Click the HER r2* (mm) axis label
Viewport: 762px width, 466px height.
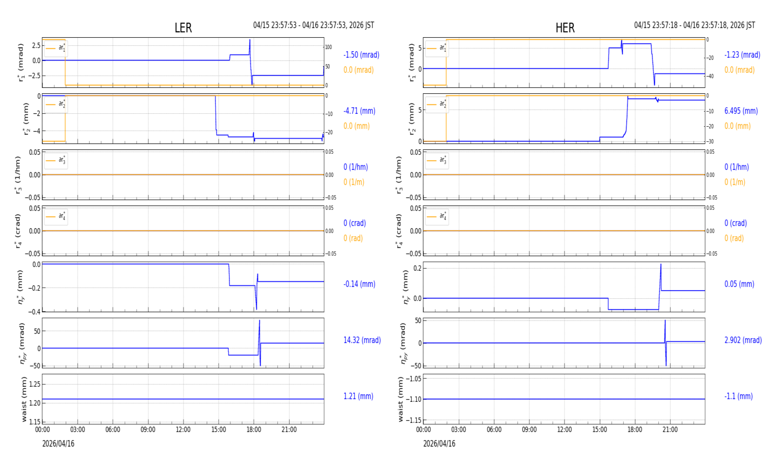[412, 119]
